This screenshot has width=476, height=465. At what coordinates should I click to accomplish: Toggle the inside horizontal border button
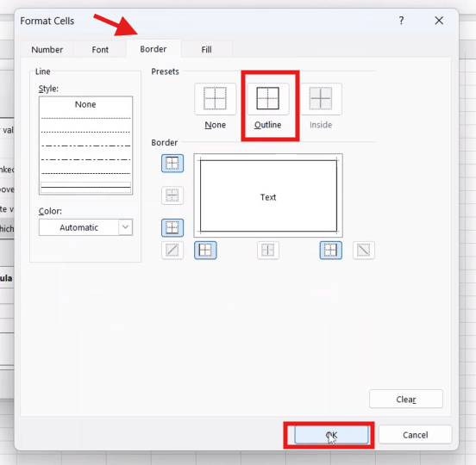point(172,195)
